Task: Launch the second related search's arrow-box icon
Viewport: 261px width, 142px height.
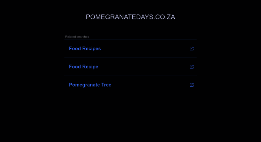Action: [x=191, y=67]
